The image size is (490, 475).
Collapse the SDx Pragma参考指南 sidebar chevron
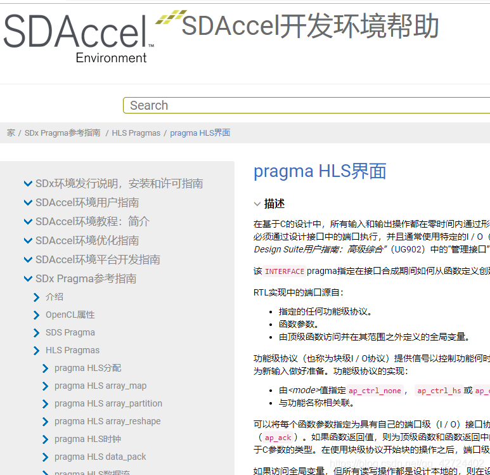pyautogui.click(x=28, y=278)
